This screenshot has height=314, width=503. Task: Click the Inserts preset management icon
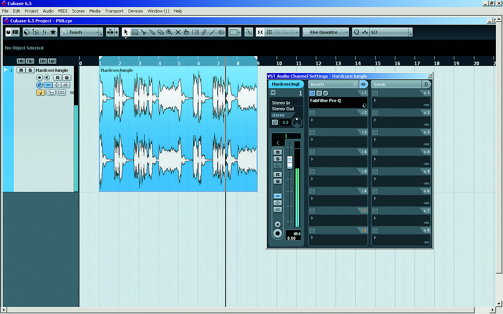(355, 84)
